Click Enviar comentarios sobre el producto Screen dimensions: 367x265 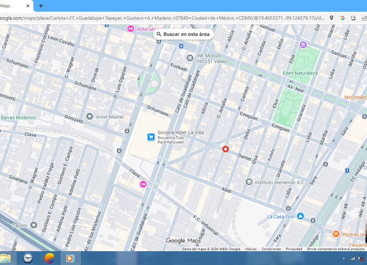coord(336,249)
